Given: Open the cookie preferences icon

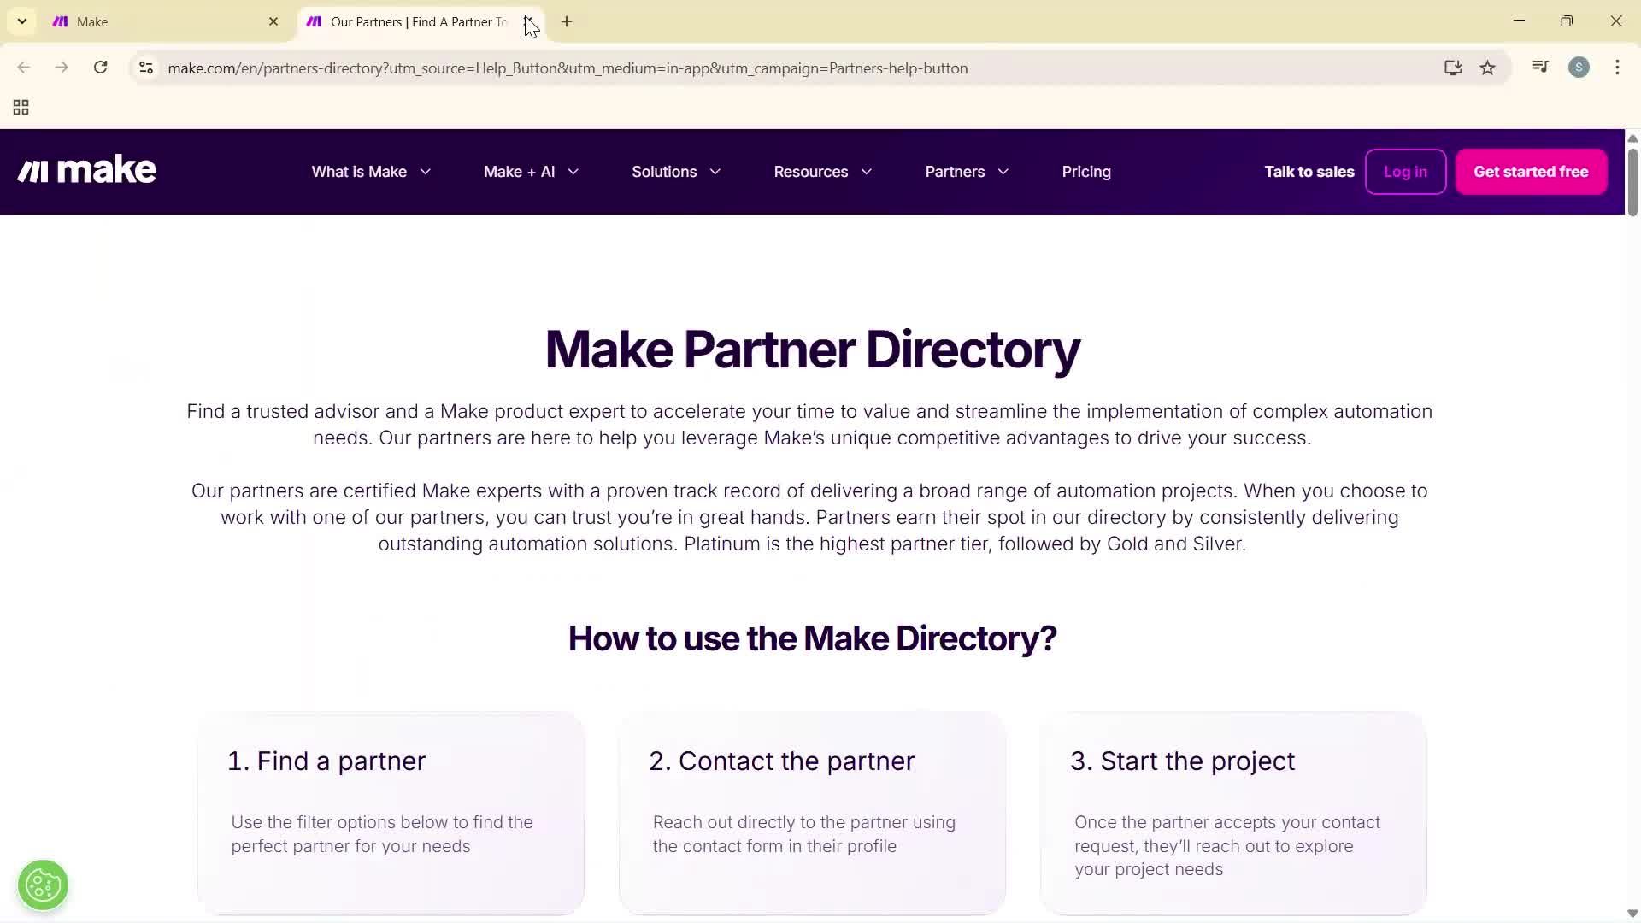Looking at the screenshot, I should click(x=43, y=885).
